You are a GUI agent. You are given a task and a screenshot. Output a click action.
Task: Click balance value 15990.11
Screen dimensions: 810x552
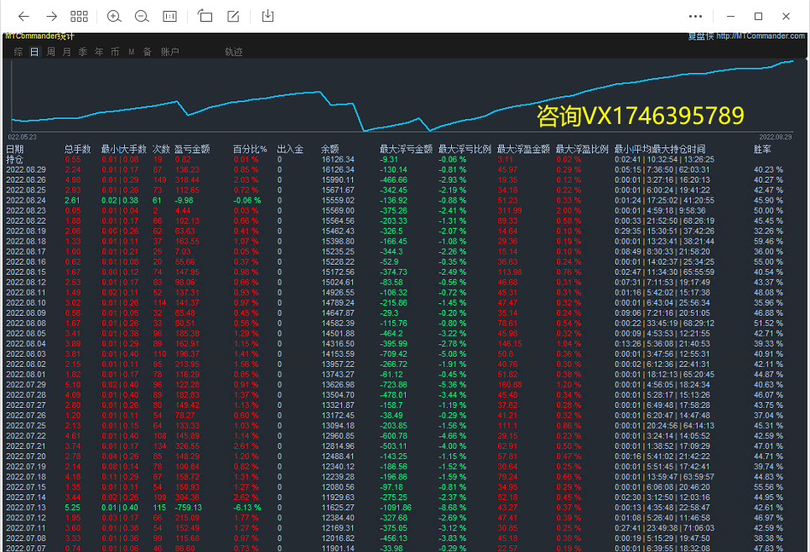click(x=338, y=180)
